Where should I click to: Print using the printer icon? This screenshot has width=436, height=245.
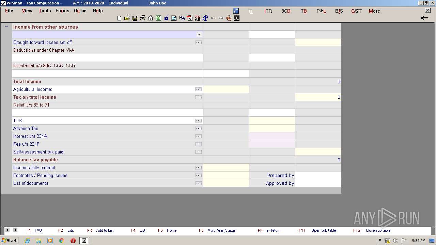pyautogui.click(x=143, y=18)
